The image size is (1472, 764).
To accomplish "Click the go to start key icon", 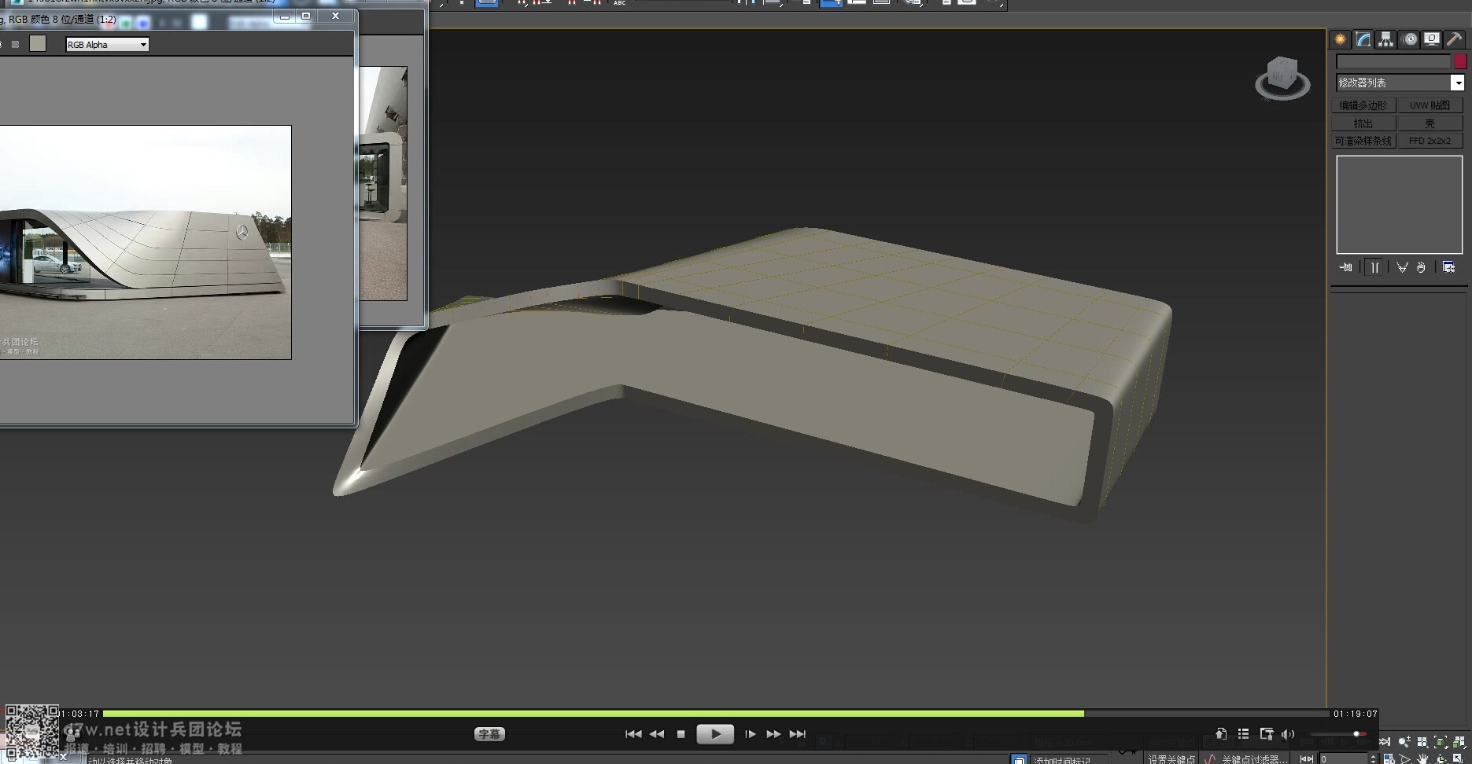I will pos(1306,758).
